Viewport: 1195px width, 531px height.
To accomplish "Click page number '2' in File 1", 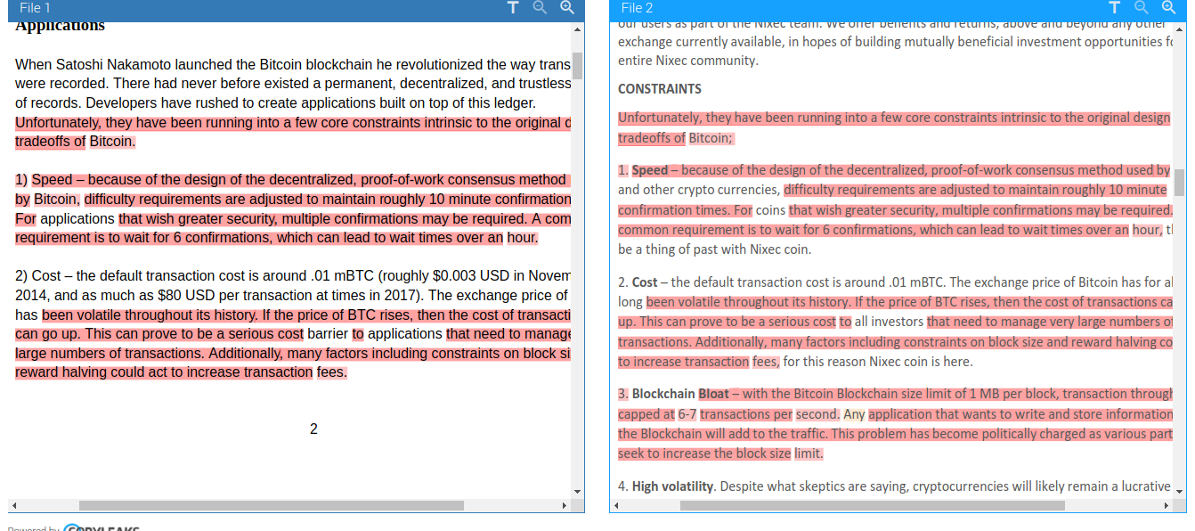I will tap(313, 429).
